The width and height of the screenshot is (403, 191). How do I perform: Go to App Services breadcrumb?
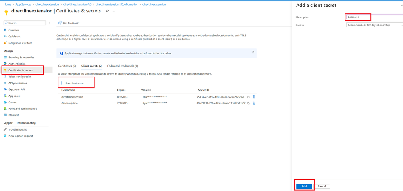point(23,4)
